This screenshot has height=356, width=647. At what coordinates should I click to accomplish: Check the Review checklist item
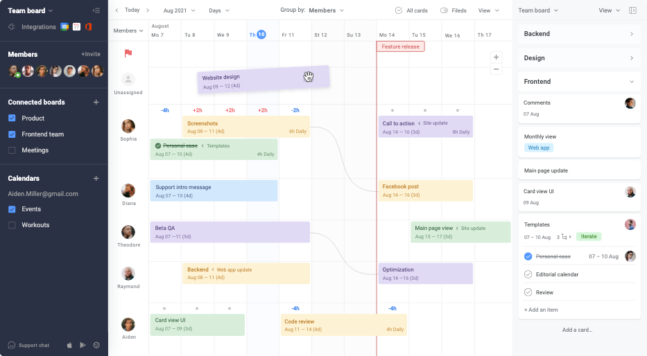click(x=528, y=292)
